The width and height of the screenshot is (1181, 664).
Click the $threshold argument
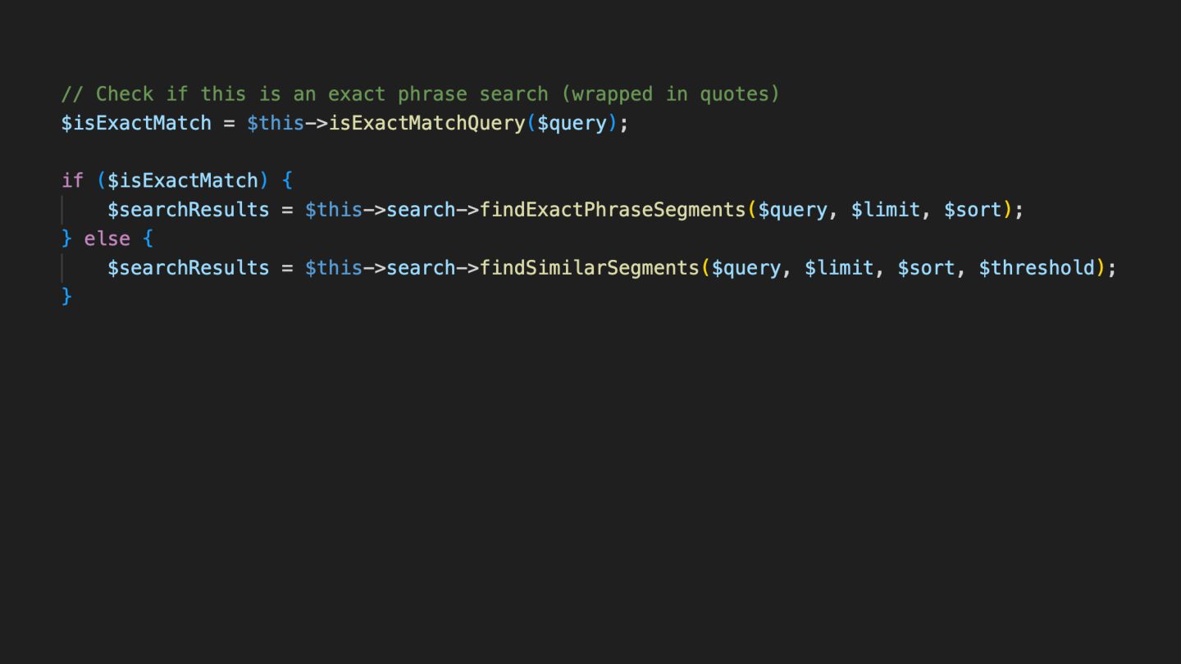(1037, 268)
